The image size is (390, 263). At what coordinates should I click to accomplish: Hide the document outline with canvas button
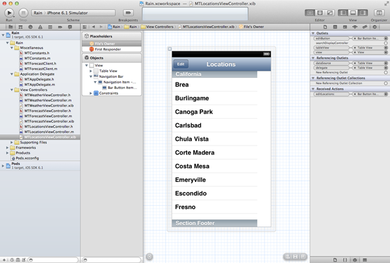click(x=149, y=257)
